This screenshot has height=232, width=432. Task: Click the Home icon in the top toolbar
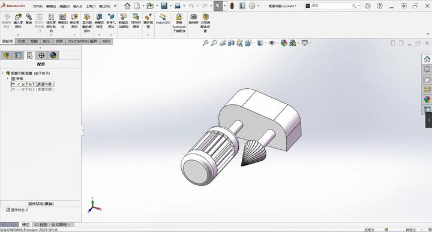pos(127,6)
